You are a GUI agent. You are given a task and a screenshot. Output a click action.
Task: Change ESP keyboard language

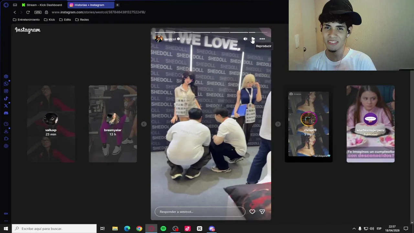click(379, 228)
